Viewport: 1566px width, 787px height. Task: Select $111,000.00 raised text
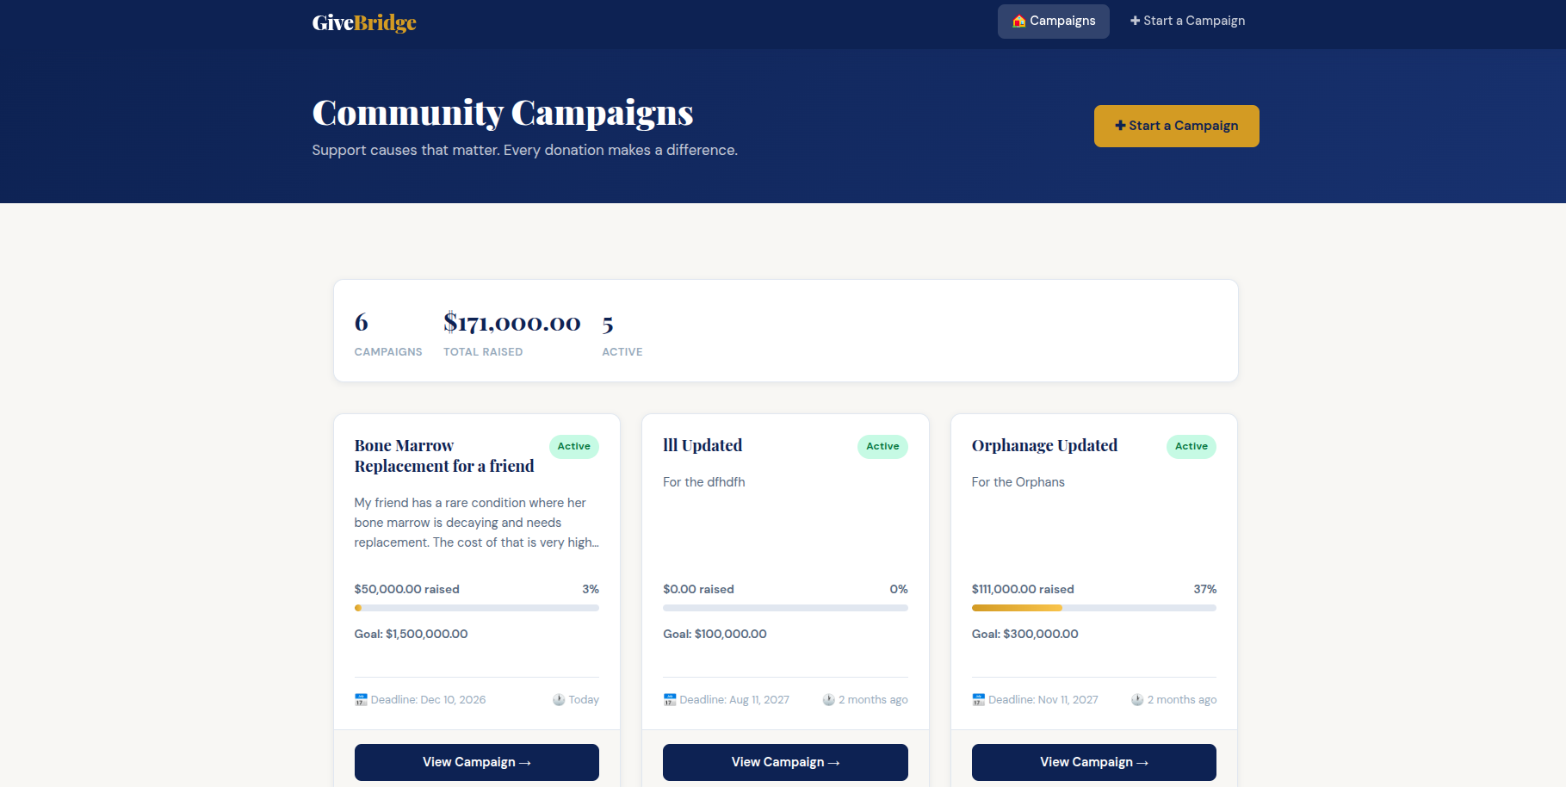(1023, 589)
